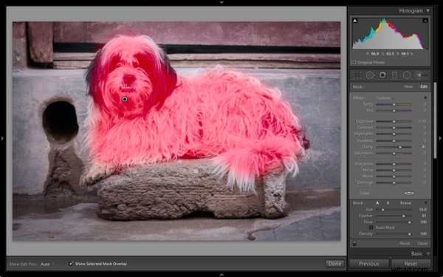Adjust the Noise slider handle

pos(394,171)
